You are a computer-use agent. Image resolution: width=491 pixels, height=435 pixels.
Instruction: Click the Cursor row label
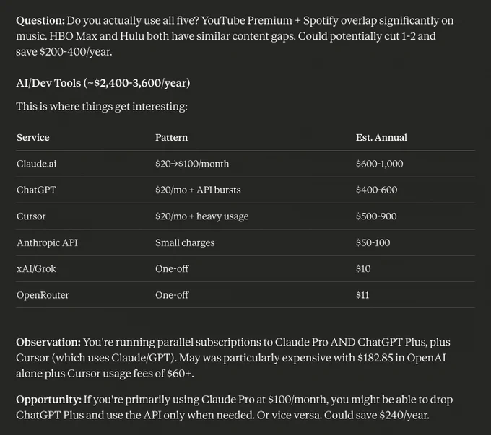tap(31, 216)
